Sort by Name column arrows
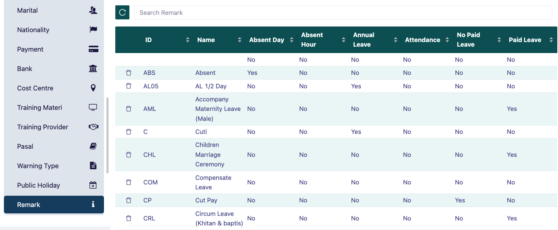558x230 pixels. (x=239, y=40)
